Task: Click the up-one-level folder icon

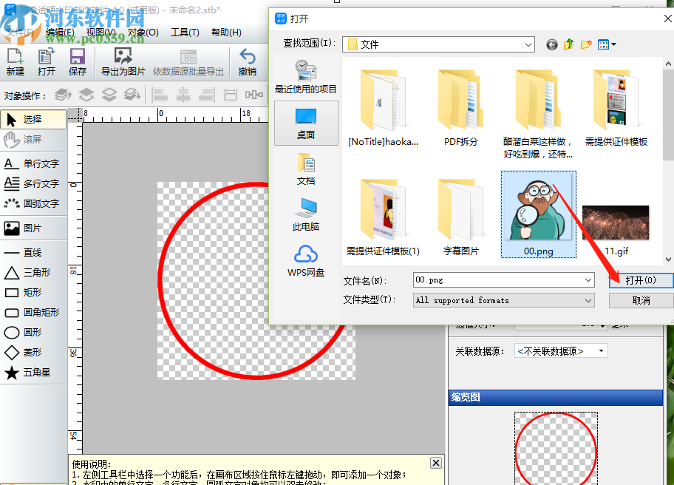Action: [569, 44]
